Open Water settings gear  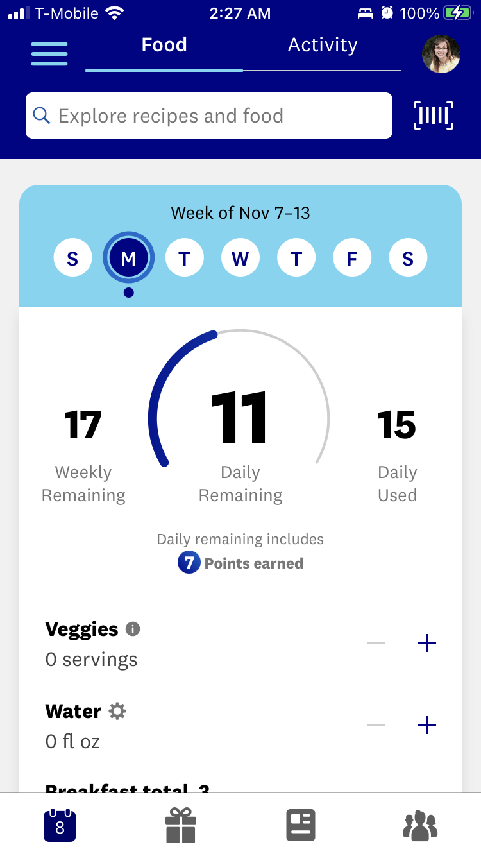pos(117,711)
